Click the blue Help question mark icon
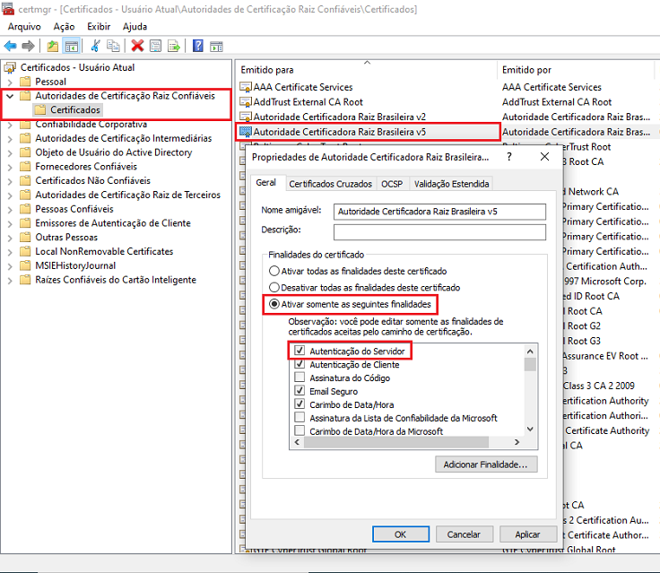 (197, 46)
